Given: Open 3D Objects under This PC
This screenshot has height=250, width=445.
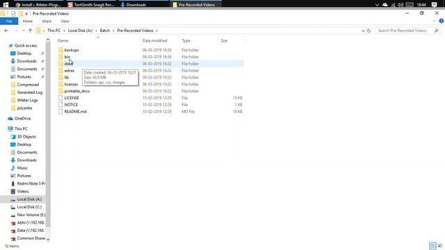Looking at the screenshot, I should (x=26, y=137).
